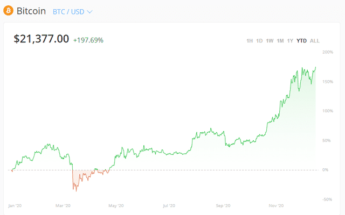The image size is (345, 215).
Task: Click the Nov '20 axis label
Action: (x=276, y=206)
